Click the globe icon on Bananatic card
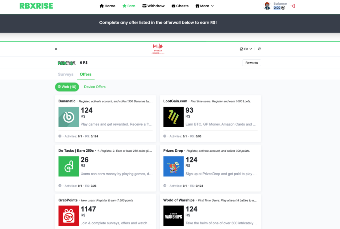The image size is (340, 229). pos(60,136)
